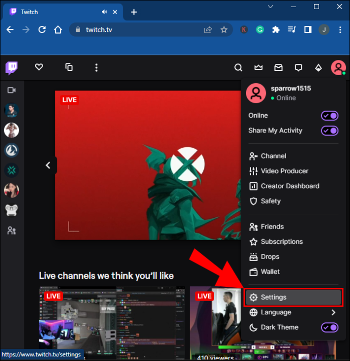The height and width of the screenshot is (361, 350).
Task: Open the blue swirl logo channel in sidebar
Action: 12,150
